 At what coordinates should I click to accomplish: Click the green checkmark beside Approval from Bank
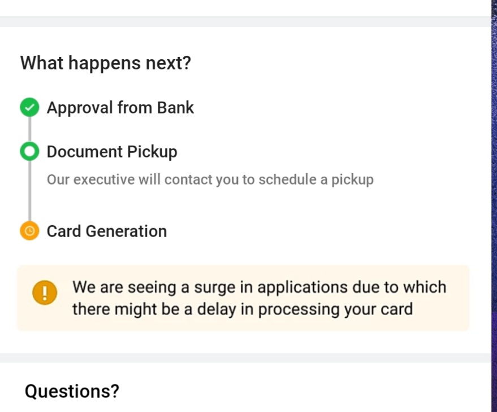click(x=29, y=107)
